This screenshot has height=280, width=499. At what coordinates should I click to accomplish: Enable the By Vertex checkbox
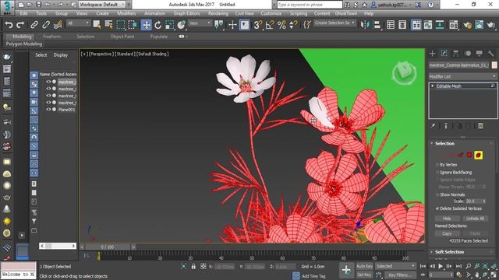coord(437,165)
